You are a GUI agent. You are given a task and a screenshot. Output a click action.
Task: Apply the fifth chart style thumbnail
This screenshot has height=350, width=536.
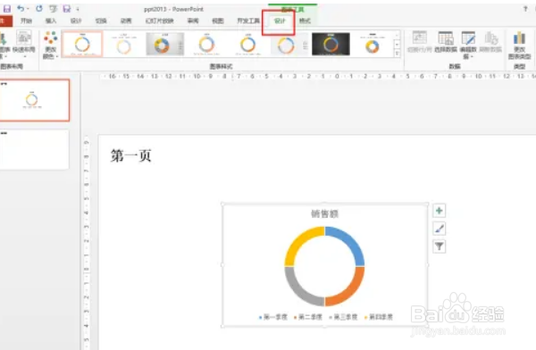pos(247,44)
